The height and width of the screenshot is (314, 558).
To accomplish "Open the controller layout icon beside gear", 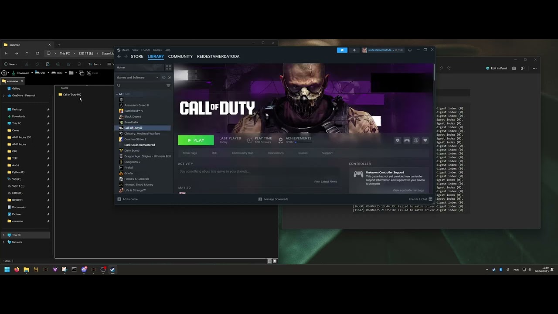I will tap(407, 140).
